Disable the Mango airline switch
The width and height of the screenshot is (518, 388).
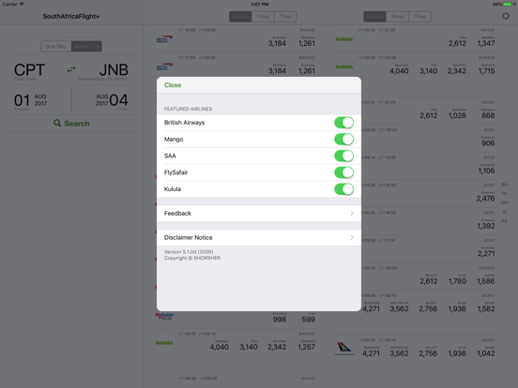pos(343,139)
